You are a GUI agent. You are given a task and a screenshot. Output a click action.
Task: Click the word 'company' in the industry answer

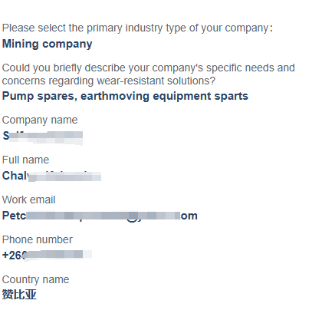point(67,45)
